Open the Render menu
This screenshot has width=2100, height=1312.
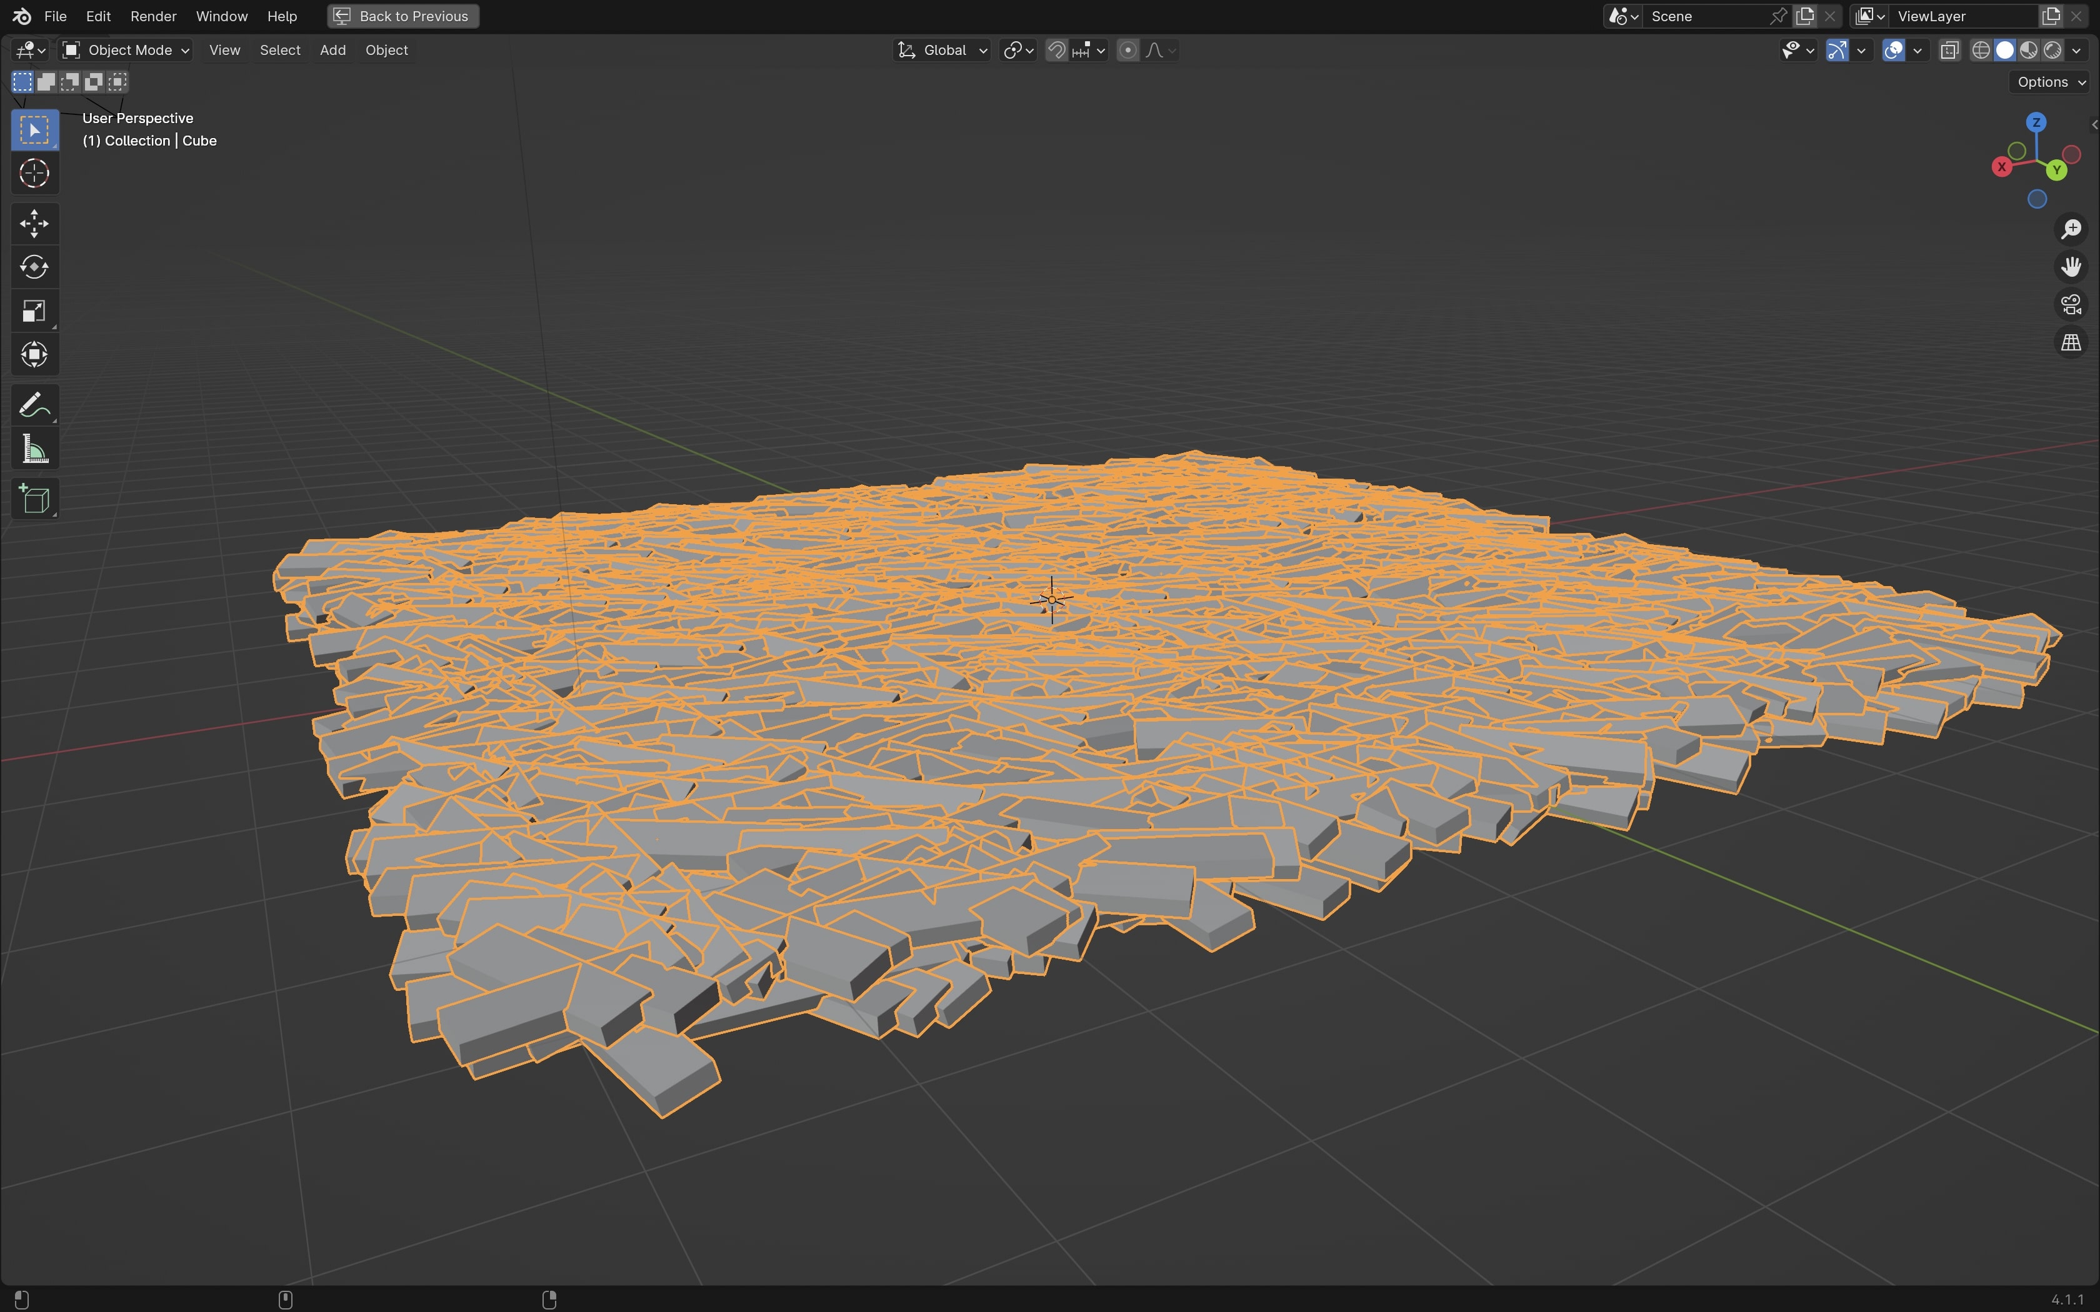[x=152, y=16]
